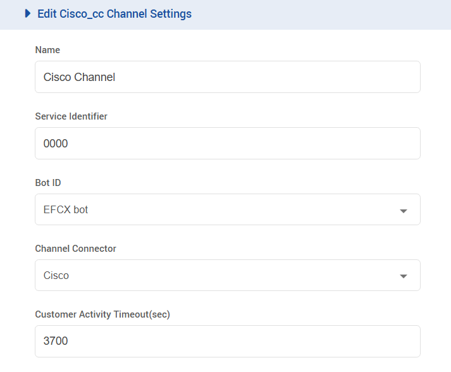Place cursor on the 3700 timeout value
This screenshot has height=372, width=451.
click(56, 342)
